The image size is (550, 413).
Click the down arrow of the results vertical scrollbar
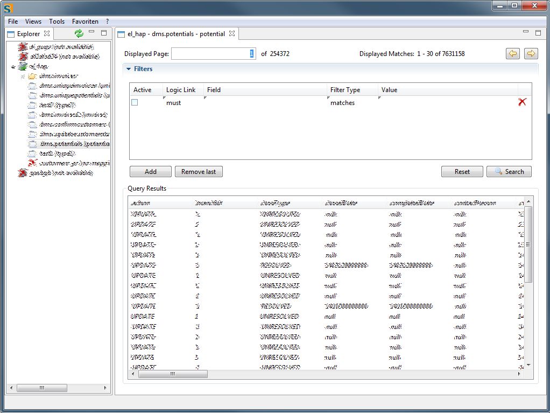(x=528, y=365)
